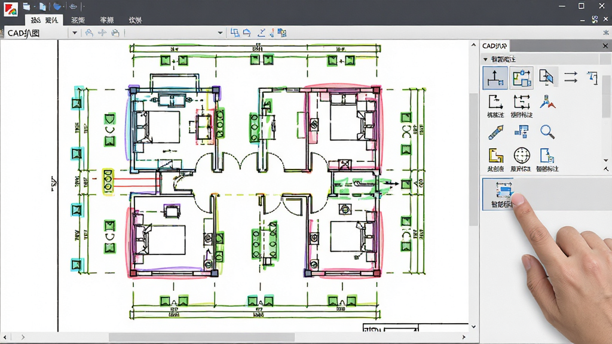Click the drawing canvas vertical scroll down arrow

point(473,327)
